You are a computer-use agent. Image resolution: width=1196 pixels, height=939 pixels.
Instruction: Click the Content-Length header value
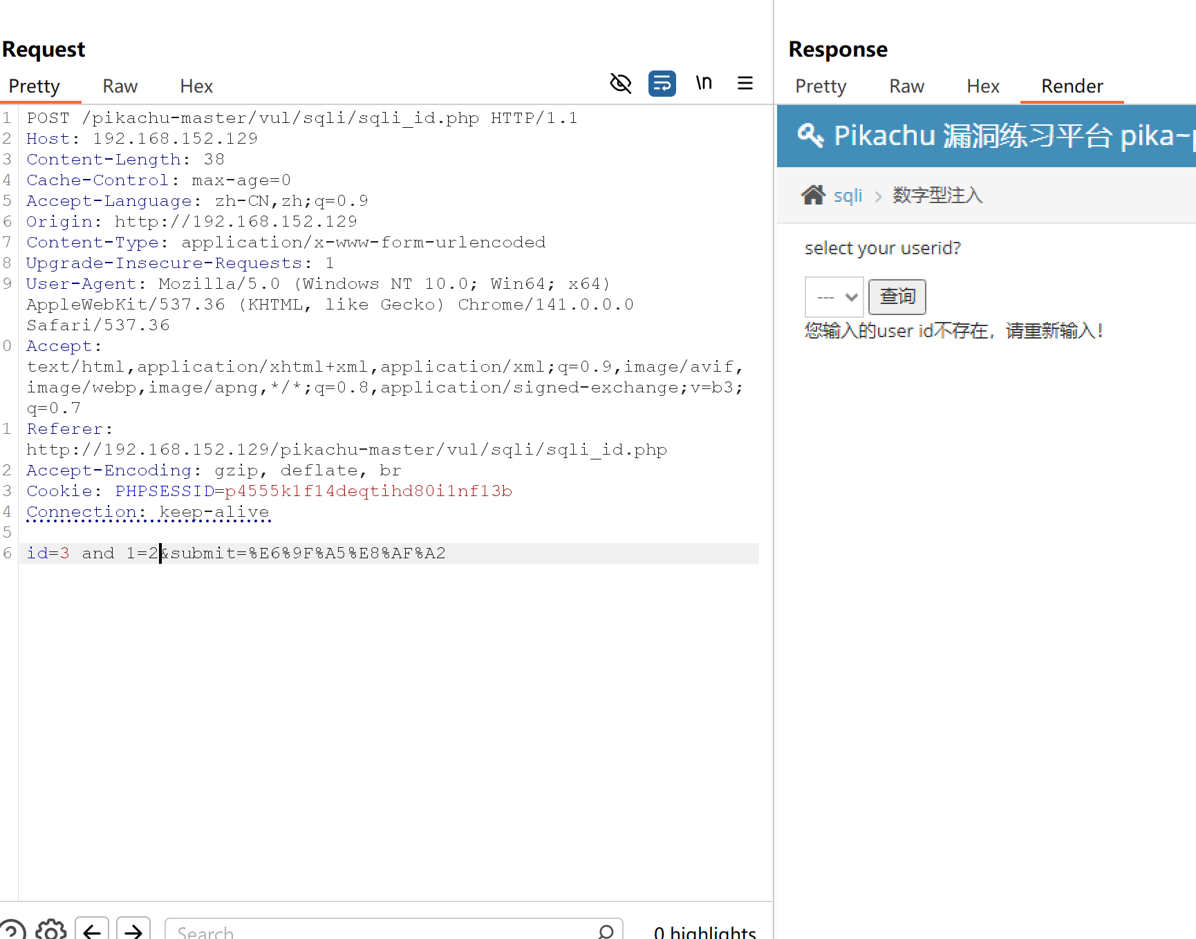pyautogui.click(x=214, y=160)
